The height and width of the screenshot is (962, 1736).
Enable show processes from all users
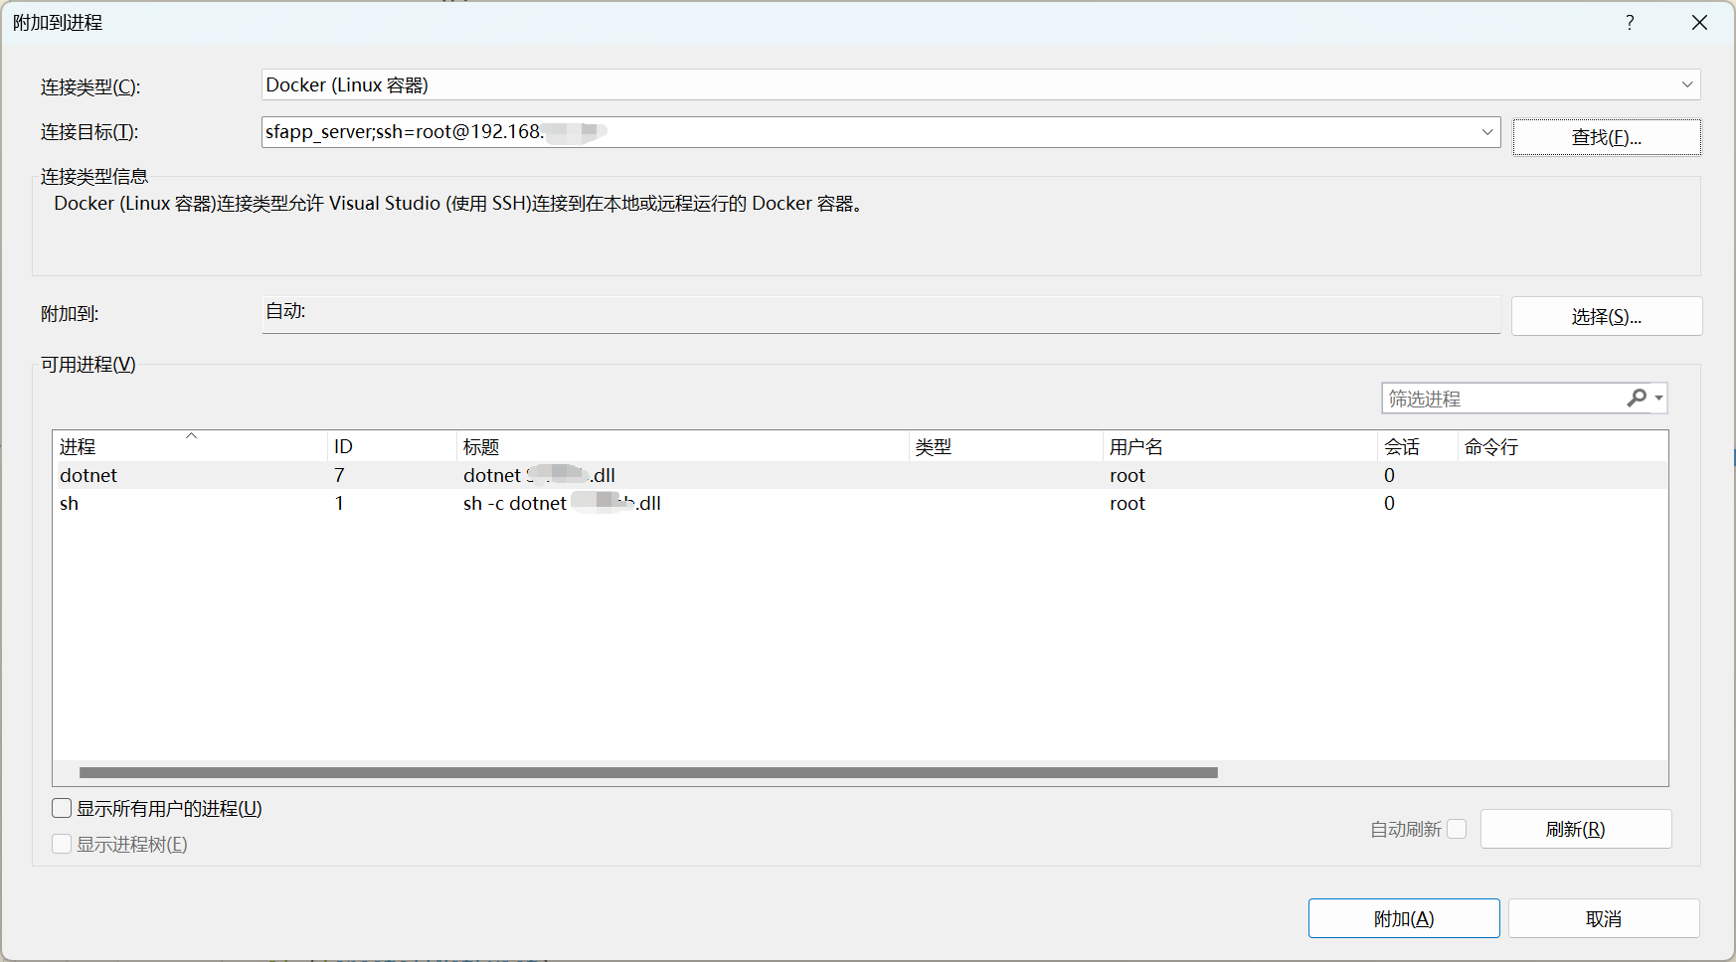click(x=62, y=809)
